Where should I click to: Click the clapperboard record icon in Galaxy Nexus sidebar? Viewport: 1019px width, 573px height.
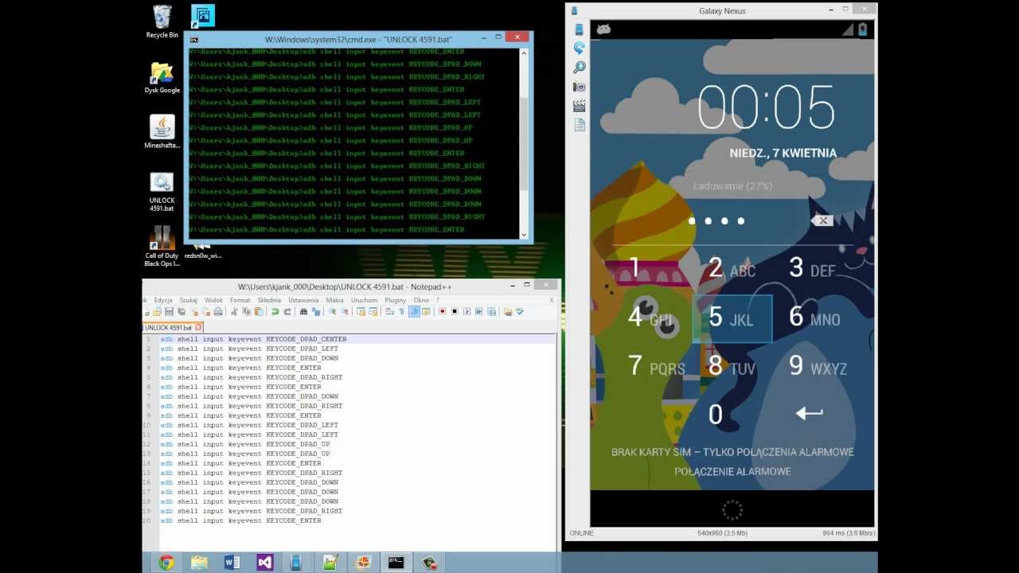tap(580, 105)
